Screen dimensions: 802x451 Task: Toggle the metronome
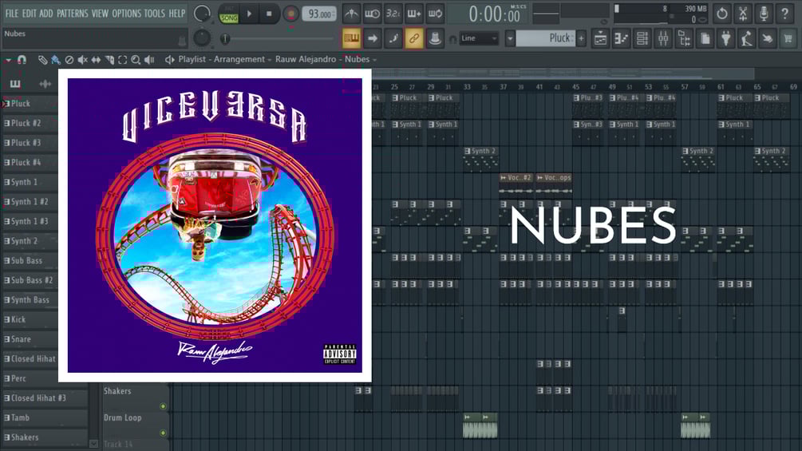pyautogui.click(x=351, y=14)
